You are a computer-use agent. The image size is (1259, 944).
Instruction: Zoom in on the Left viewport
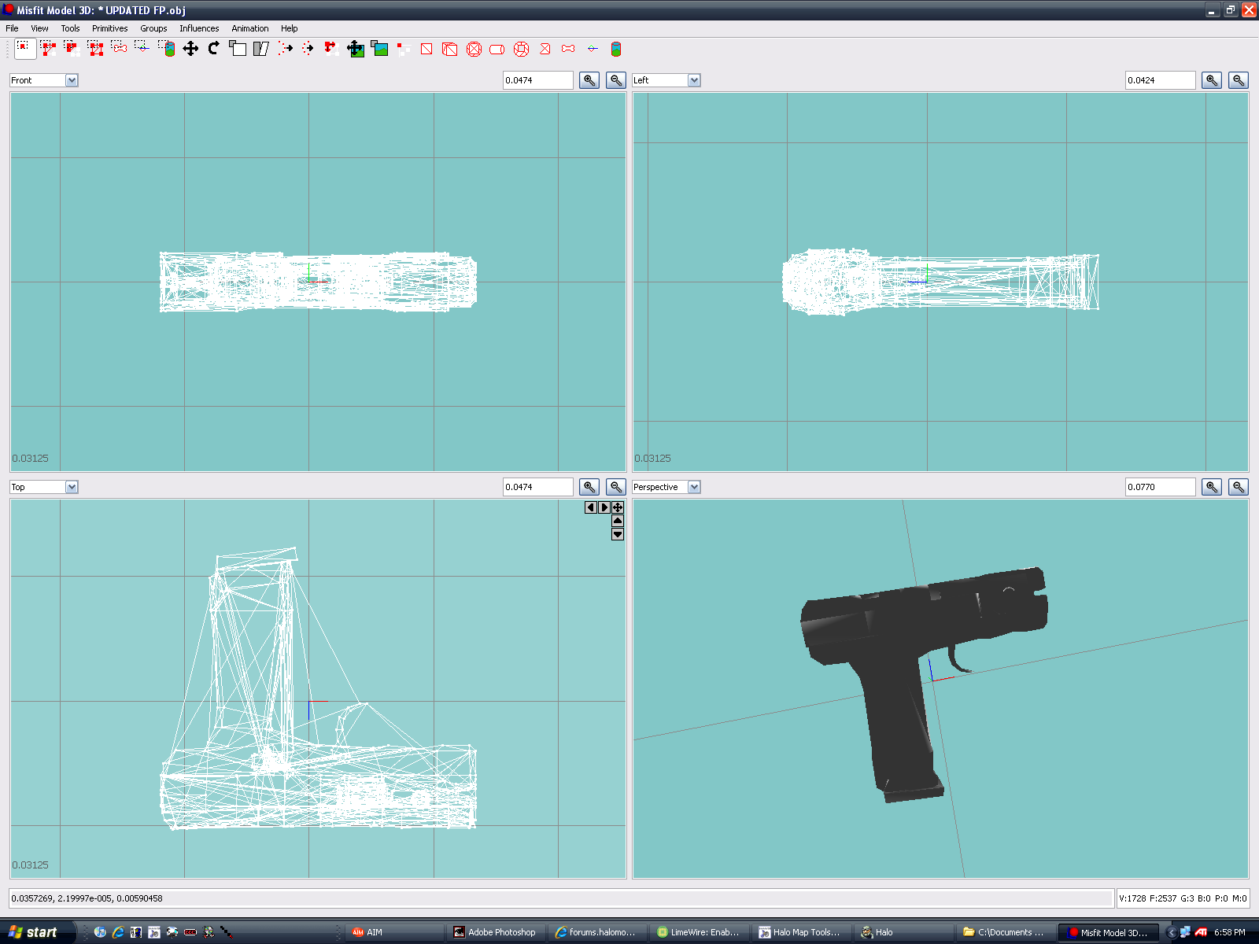point(1212,80)
